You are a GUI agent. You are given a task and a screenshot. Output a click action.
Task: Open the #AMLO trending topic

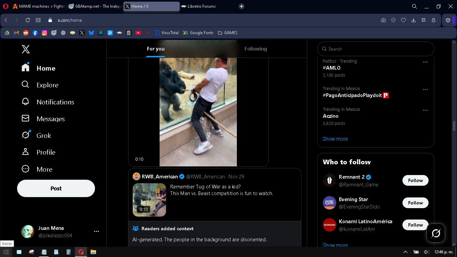point(332,68)
